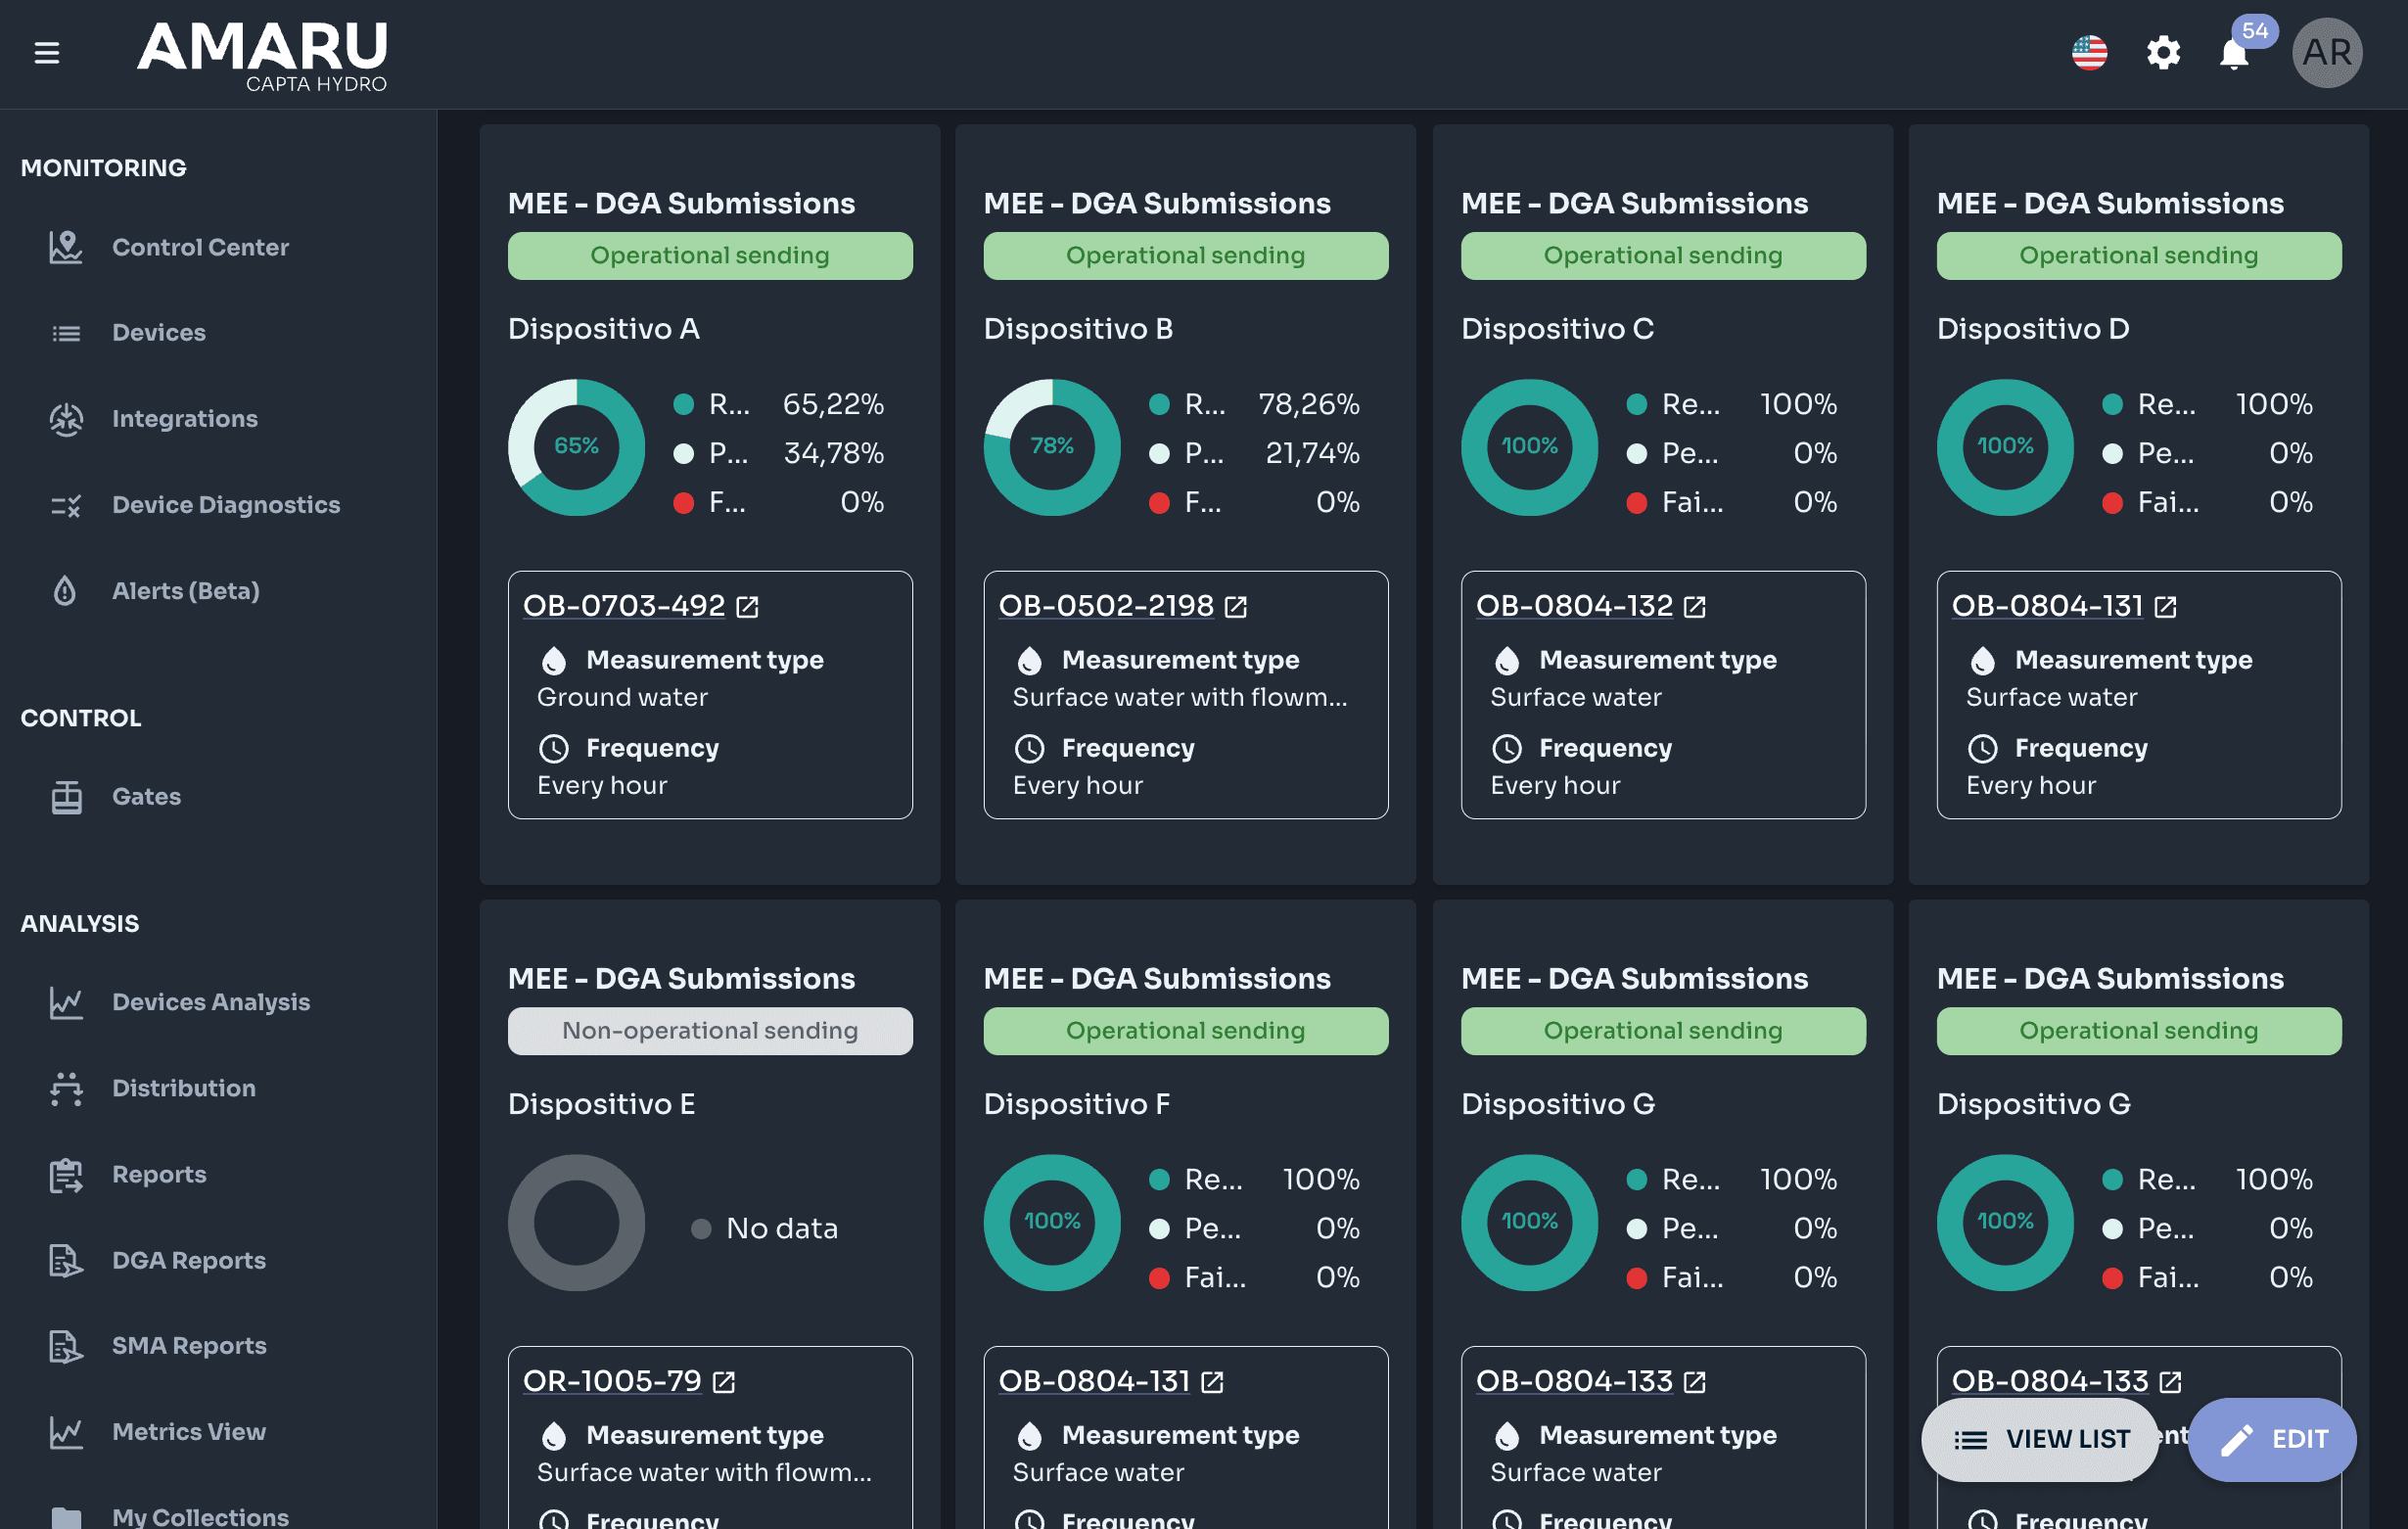
Task: Open Device Diagnostics menu item
Action: [226, 505]
